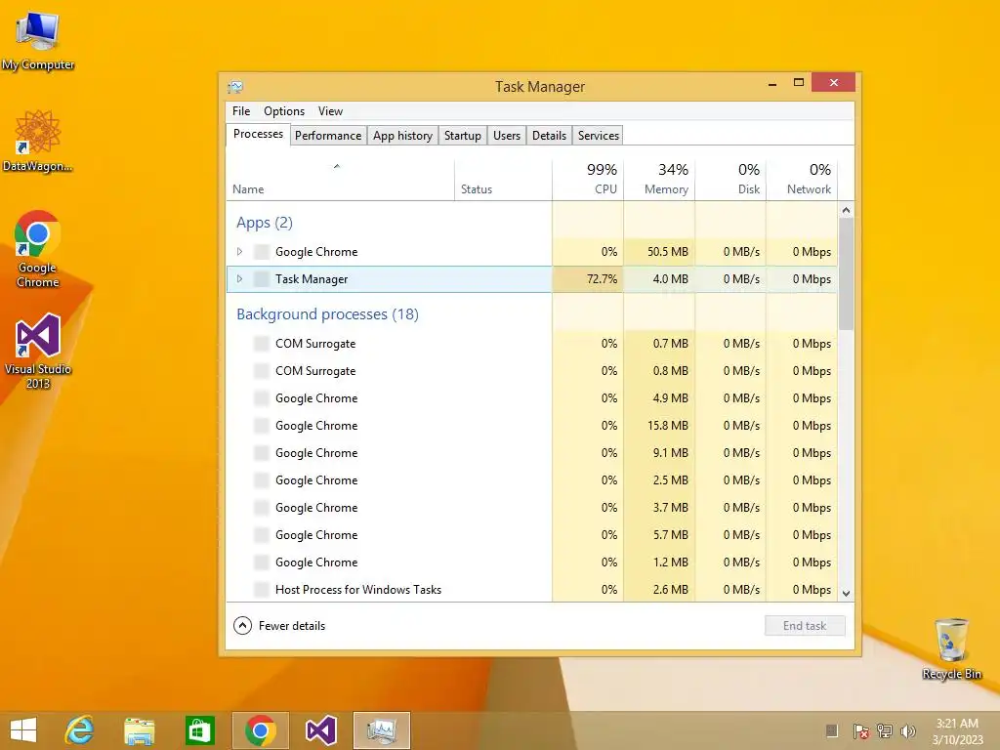Switch to the Users tab
Viewport: 1000px width, 750px height.
coord(507,135)
